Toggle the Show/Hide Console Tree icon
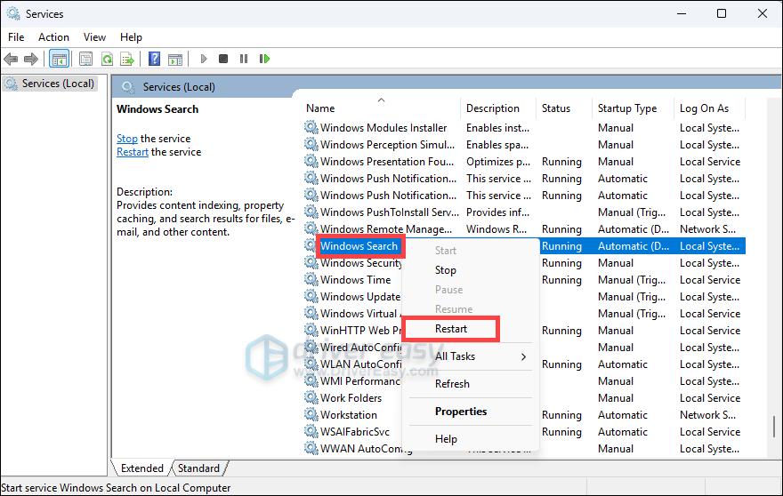This screenshot has width=783, height=496. (x=59, y=59)
